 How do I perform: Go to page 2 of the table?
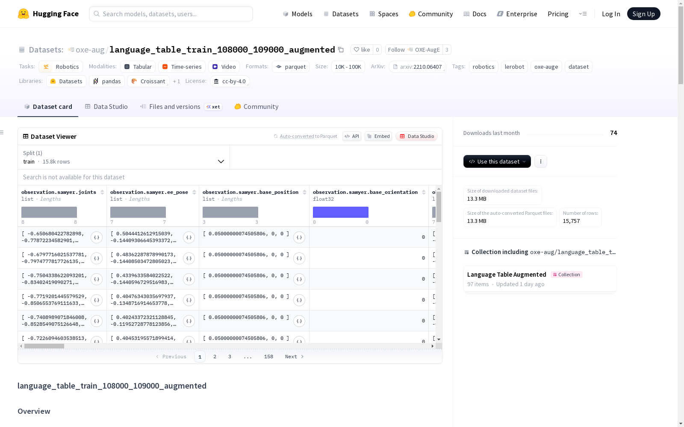pyautogui.click(x=215, y=357)
